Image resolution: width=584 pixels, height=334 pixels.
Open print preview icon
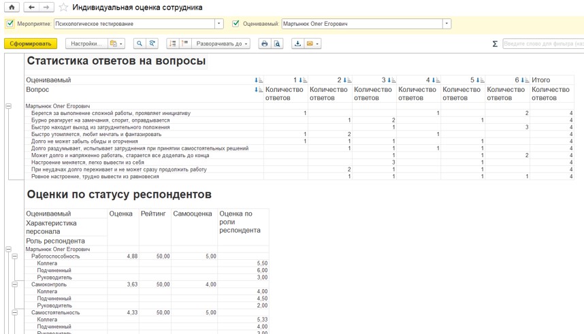point(277,44)
